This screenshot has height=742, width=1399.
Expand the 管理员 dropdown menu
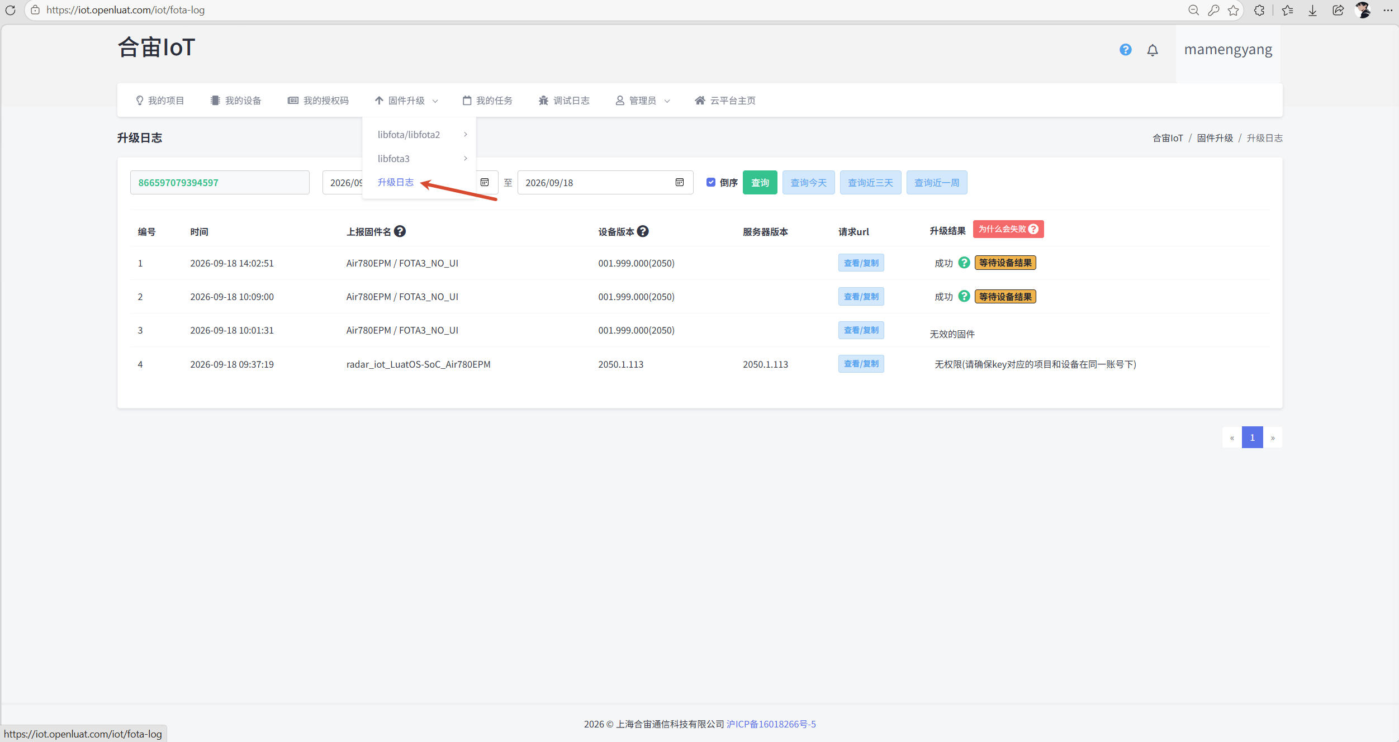(x=643, y=101)
